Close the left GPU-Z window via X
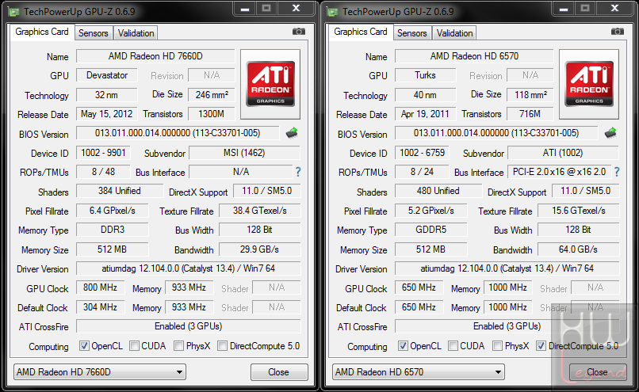Image resolution: width=639 pixels, height=392 pixels. pos(297,9)
